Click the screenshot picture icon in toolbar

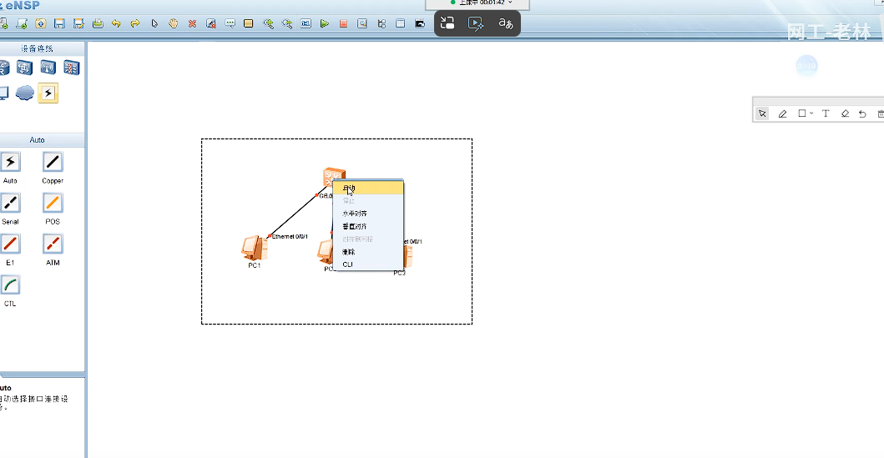(419, 23)
